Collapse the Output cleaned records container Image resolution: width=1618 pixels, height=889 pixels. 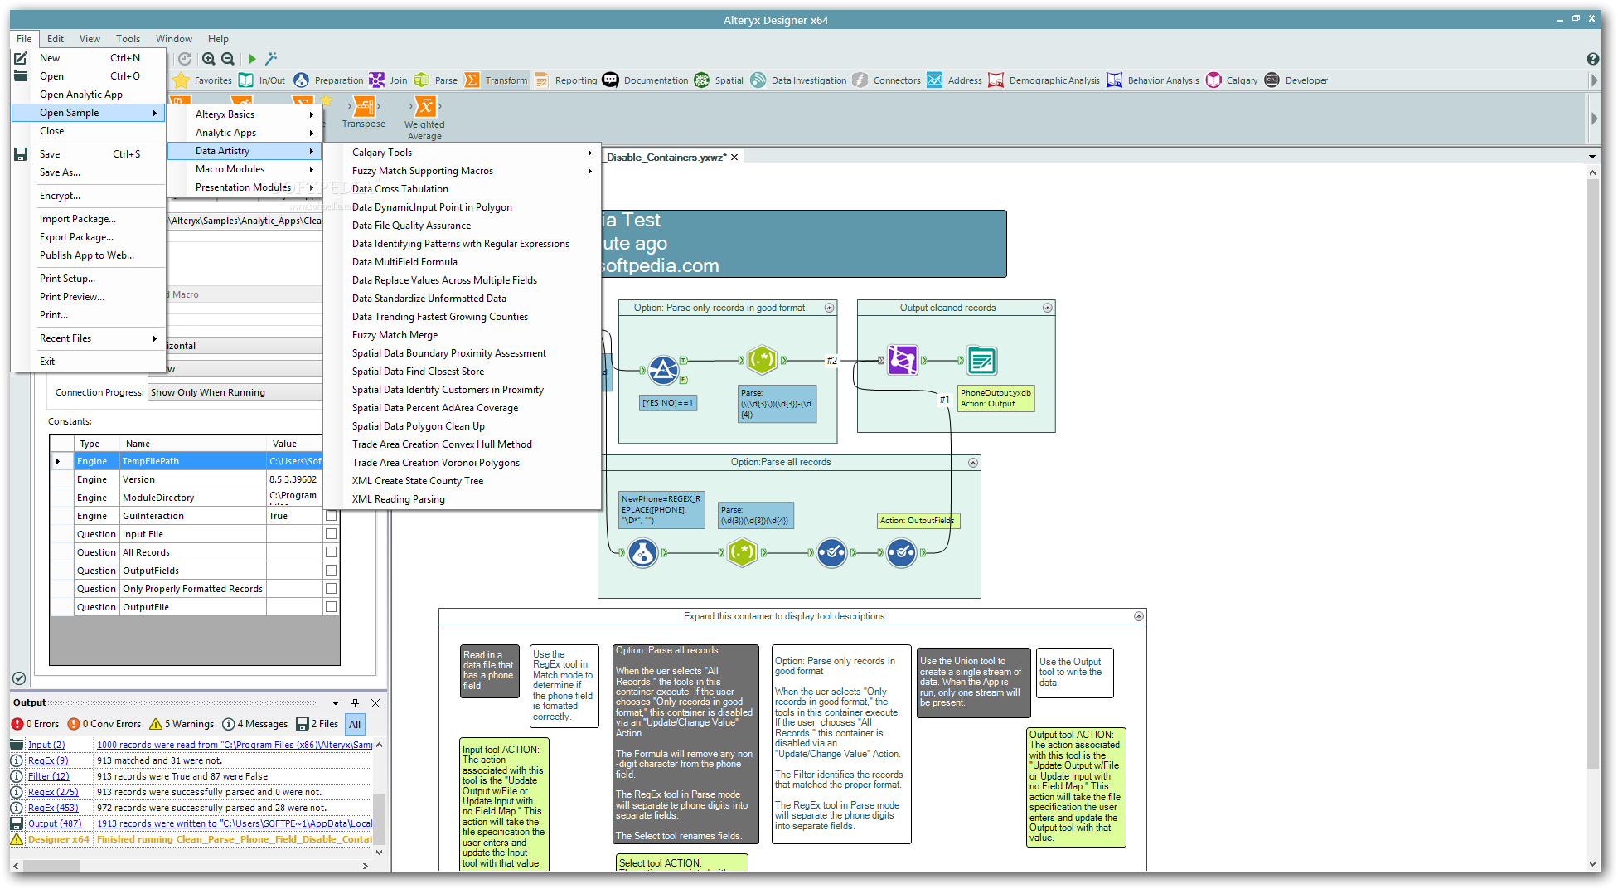tap(1047, 308)
